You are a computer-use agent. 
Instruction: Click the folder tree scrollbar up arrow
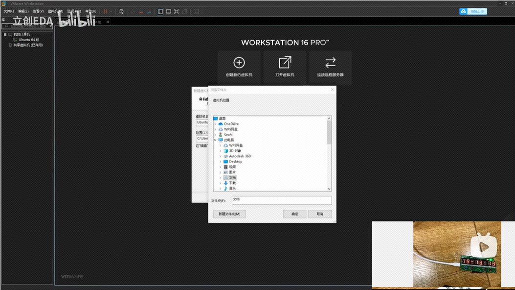click(x=329, y=119)
